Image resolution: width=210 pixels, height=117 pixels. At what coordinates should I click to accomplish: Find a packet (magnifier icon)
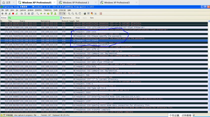pyautogui.click(x=37, y=14)
